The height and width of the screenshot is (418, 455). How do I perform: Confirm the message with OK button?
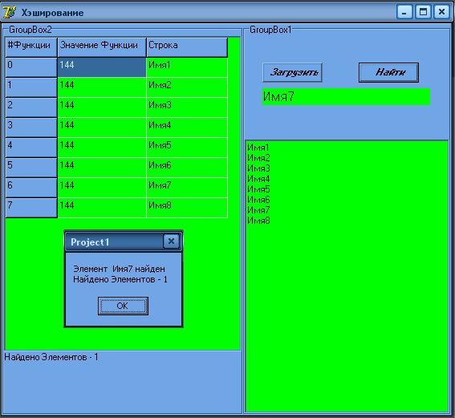click(x=123, y=306)
